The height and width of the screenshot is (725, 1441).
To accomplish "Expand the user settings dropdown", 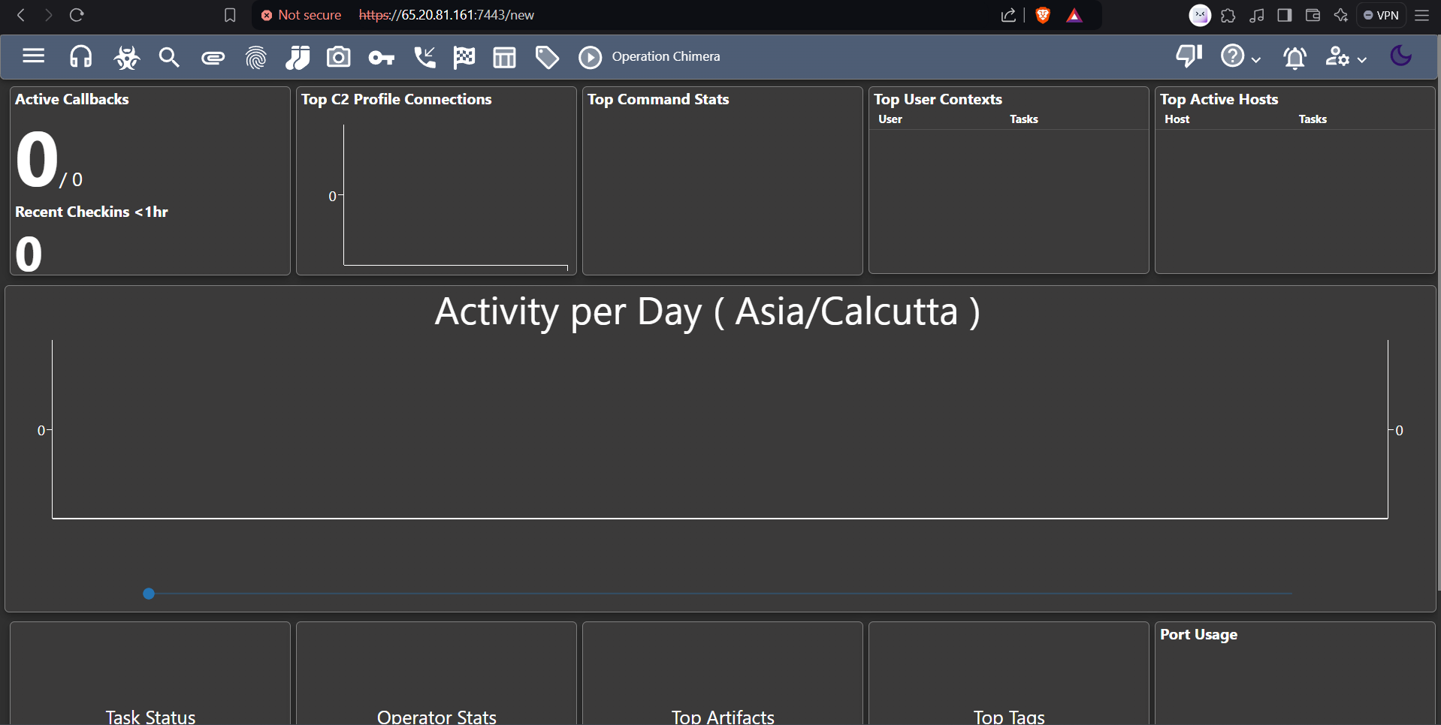I will coord(1346,56).
